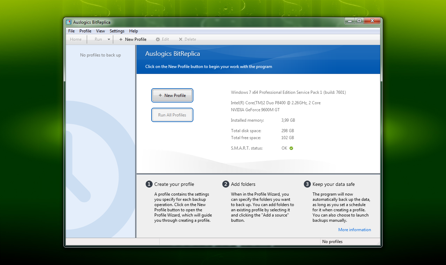
Task: Click the Delete toolbar button
Action: [187, 39]
